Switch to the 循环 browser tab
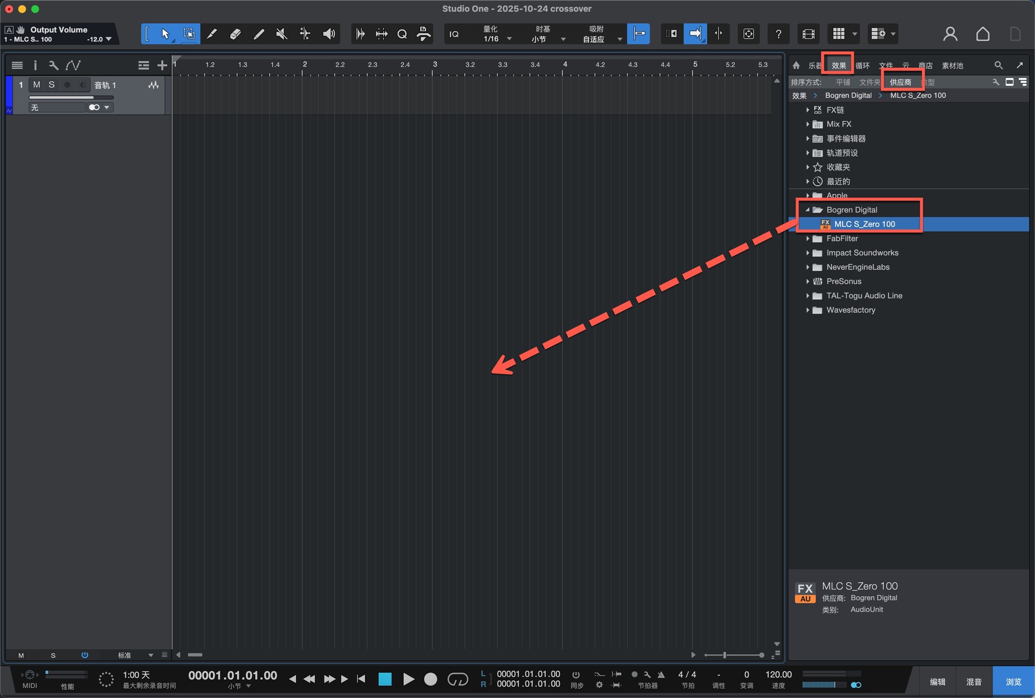Image resolution: width=1035 pixels, height=698 pixels. coord(862,66)
